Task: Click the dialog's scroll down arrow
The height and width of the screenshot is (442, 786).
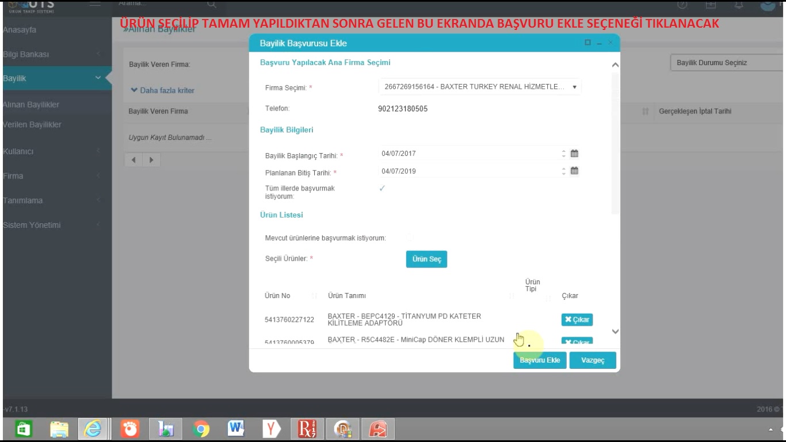Action: click(615, 331)
